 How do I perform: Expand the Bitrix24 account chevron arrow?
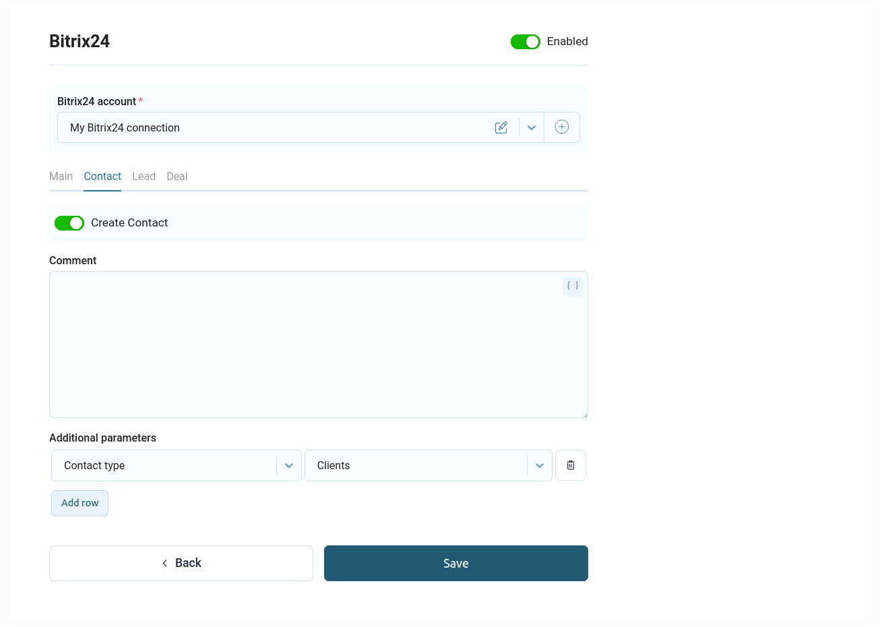532,127
